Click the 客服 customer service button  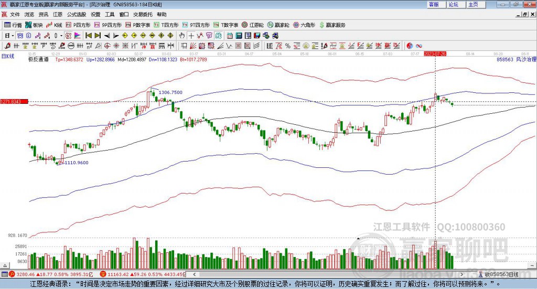434,4
